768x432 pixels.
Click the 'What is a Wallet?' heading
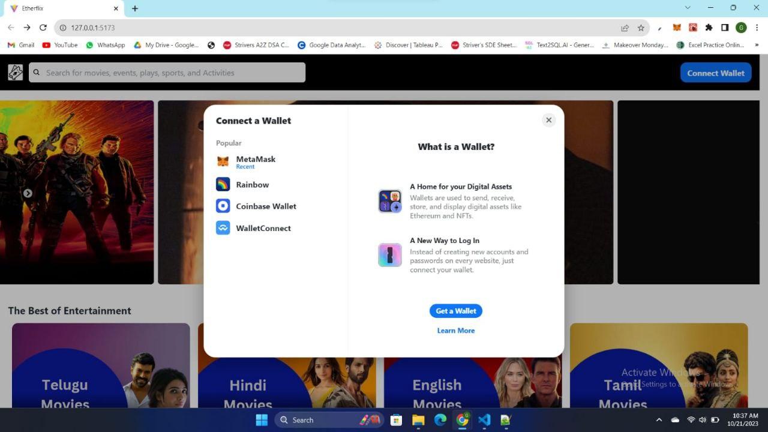click(456, 146)
